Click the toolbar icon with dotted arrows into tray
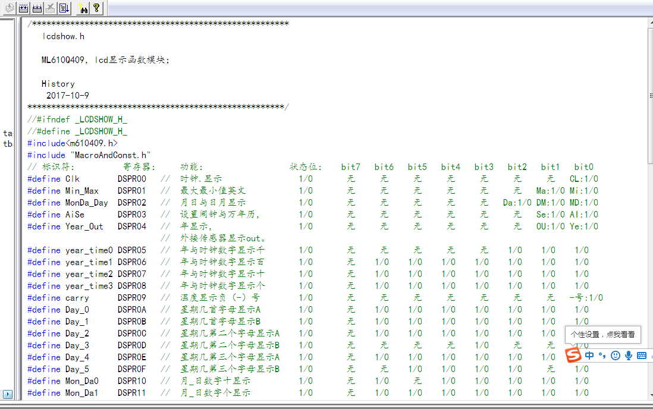 point(24,8)
